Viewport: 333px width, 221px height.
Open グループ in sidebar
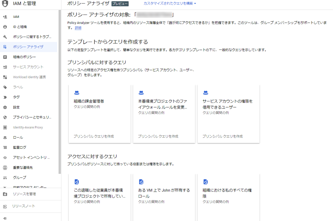click(x=28, y=178)
